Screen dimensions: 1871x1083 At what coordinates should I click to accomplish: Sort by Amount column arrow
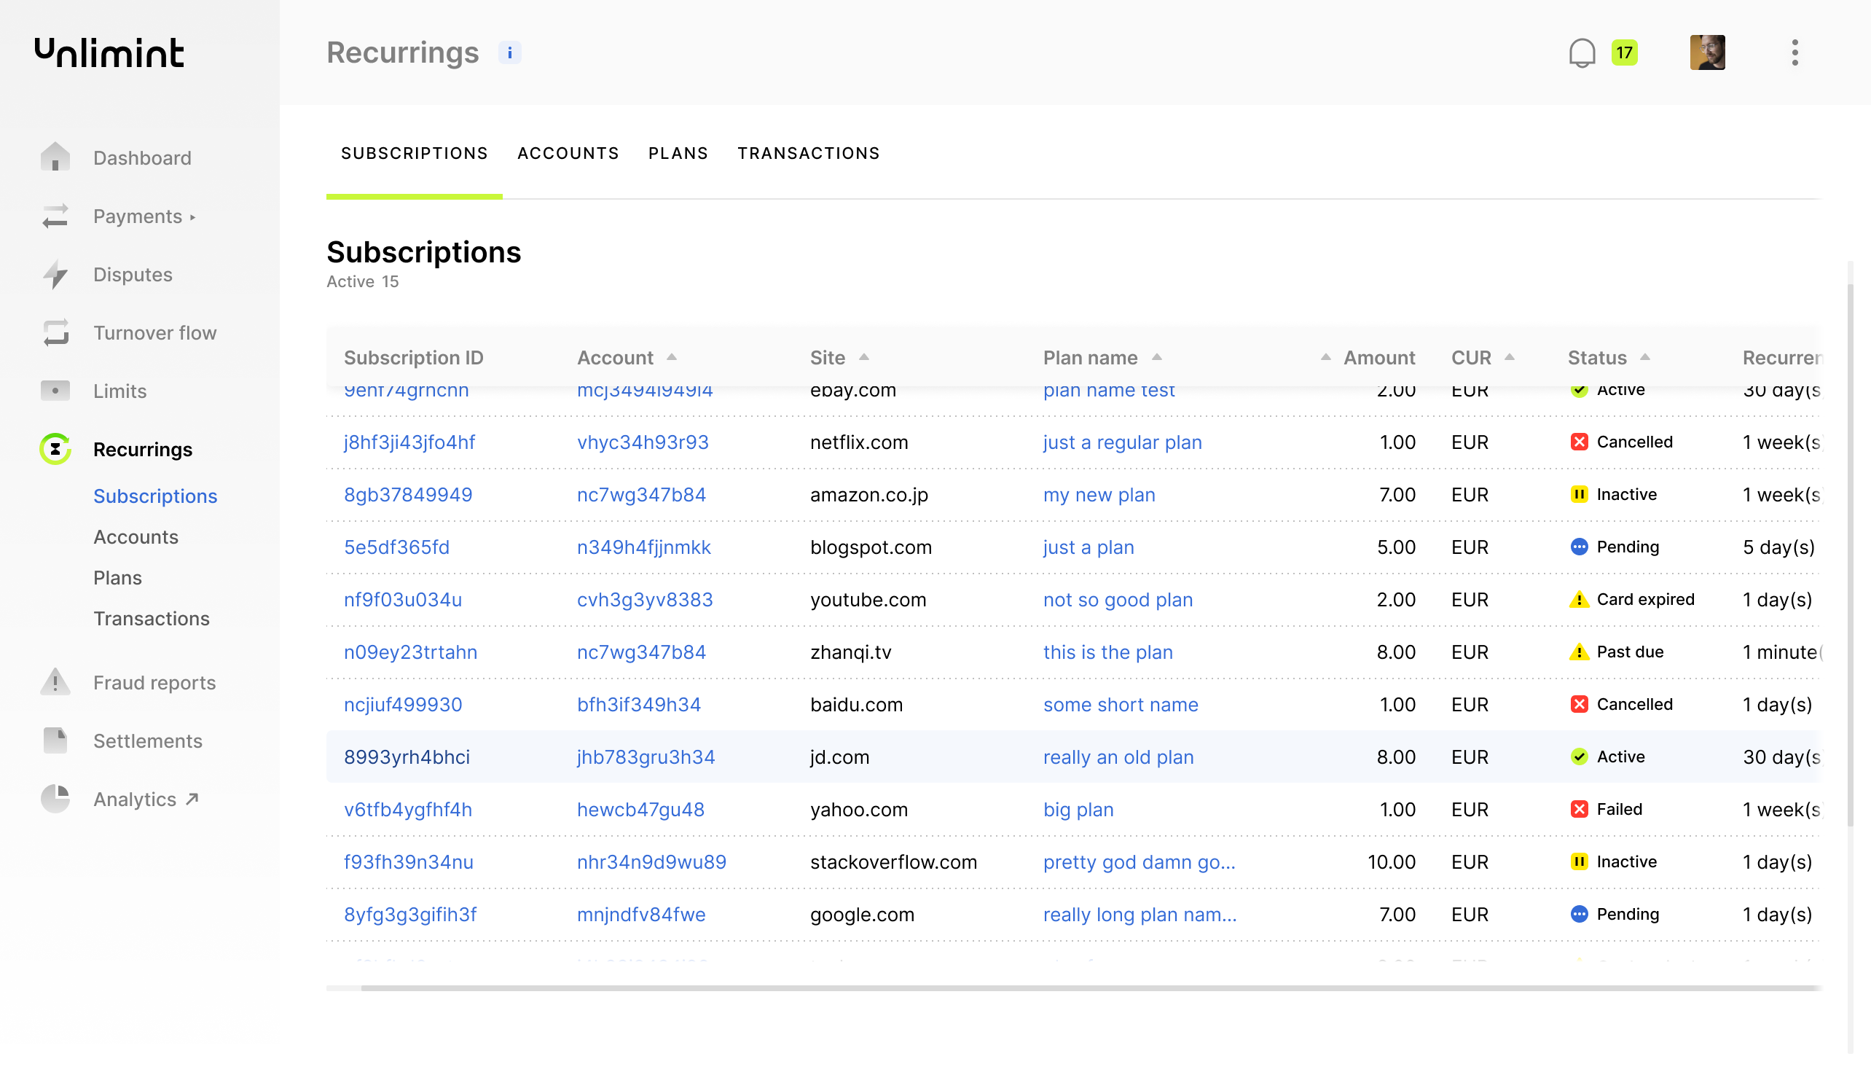1325,357
